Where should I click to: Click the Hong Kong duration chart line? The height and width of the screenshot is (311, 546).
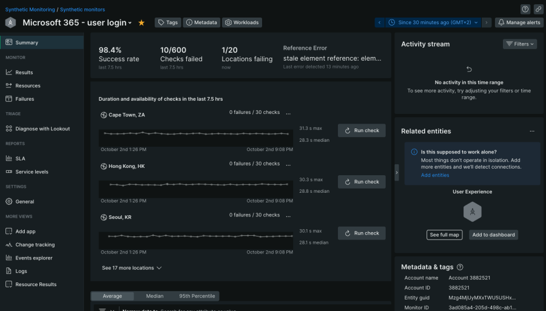click(198, 184)
